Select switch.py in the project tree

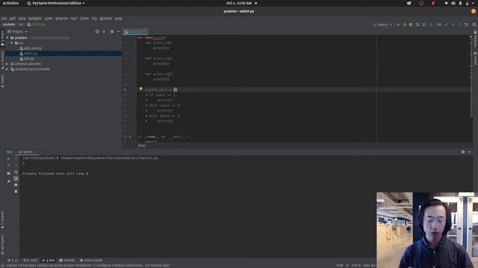click(31, 54)
